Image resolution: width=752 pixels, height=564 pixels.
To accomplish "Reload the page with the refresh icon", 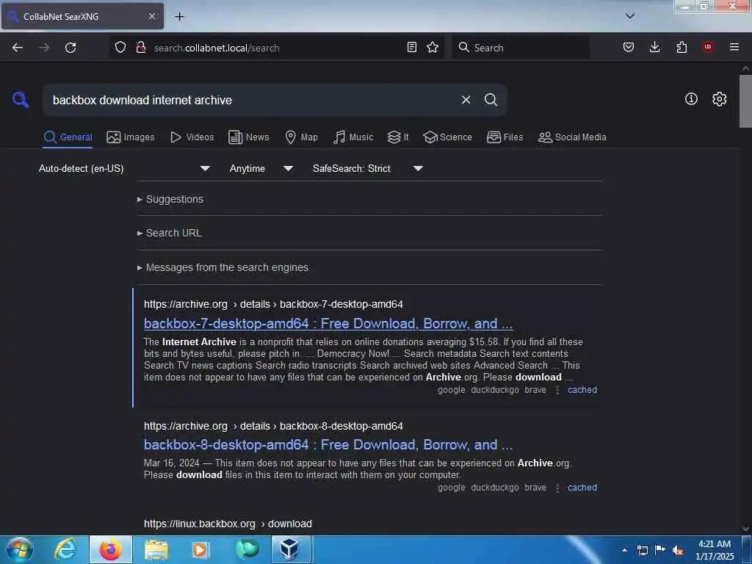I will click(x=70, y=48).
